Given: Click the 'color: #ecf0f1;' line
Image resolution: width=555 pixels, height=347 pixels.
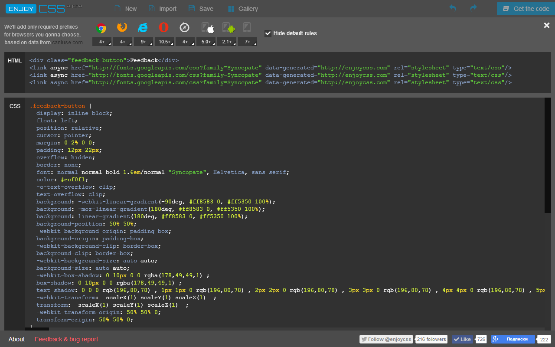Looking at the screenshot, I should click(x=62, y=180).
